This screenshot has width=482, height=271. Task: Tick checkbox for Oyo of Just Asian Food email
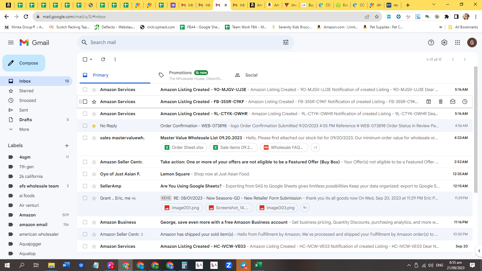85,174
